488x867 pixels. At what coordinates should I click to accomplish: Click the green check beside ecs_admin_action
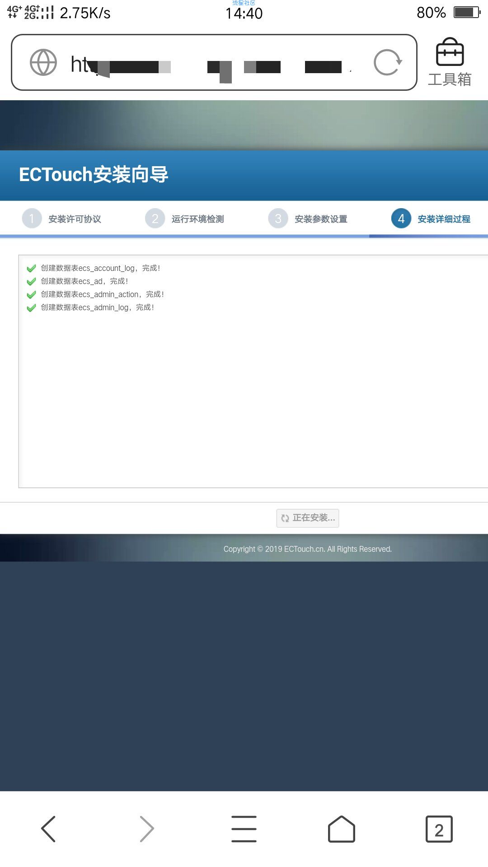point(31,295)
